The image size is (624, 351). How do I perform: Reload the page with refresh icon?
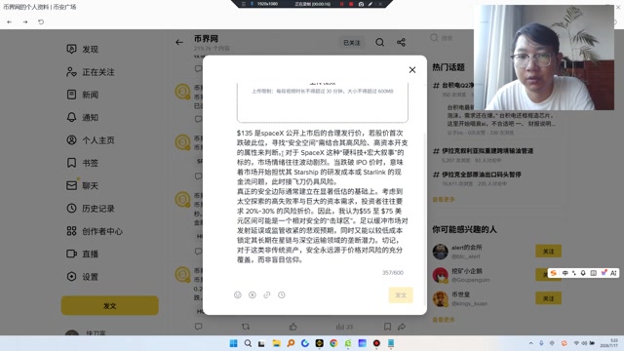pos(41,21)
